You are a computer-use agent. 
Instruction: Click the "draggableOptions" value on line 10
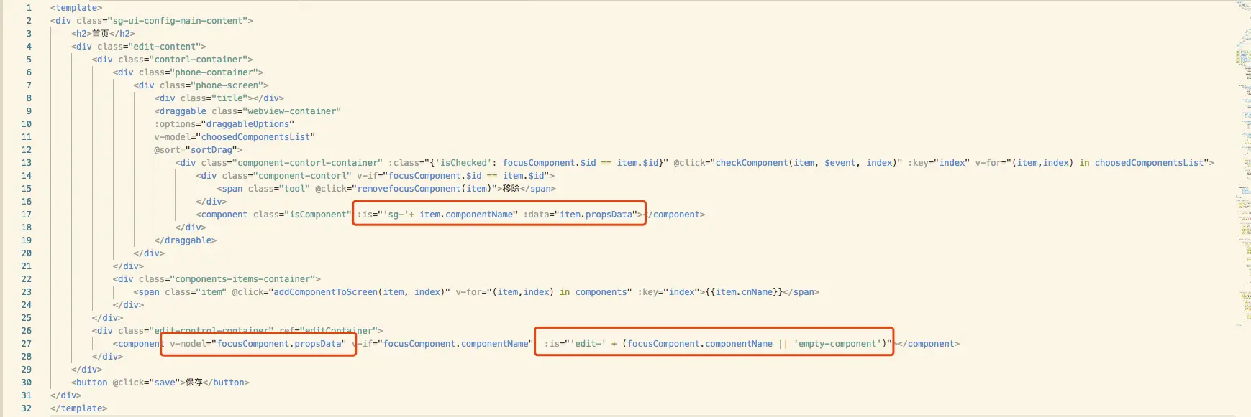pyautogui.click(x=247, y=124)
